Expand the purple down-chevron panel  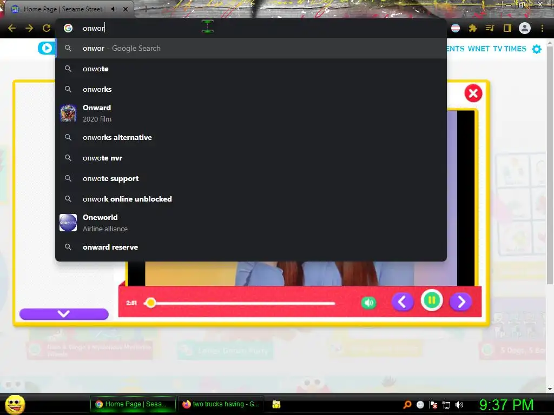click(64, 314)
